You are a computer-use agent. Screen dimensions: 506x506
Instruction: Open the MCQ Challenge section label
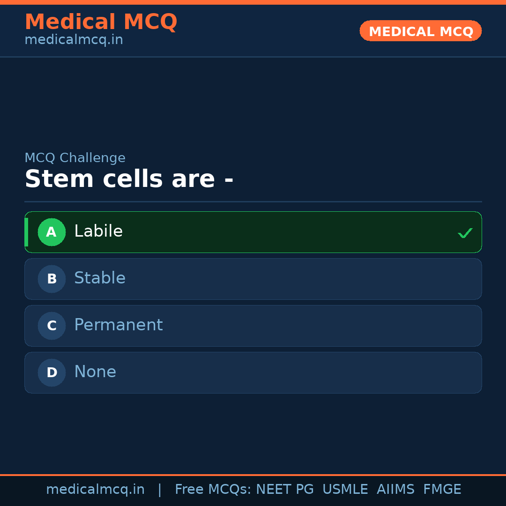tap(75, 158)
